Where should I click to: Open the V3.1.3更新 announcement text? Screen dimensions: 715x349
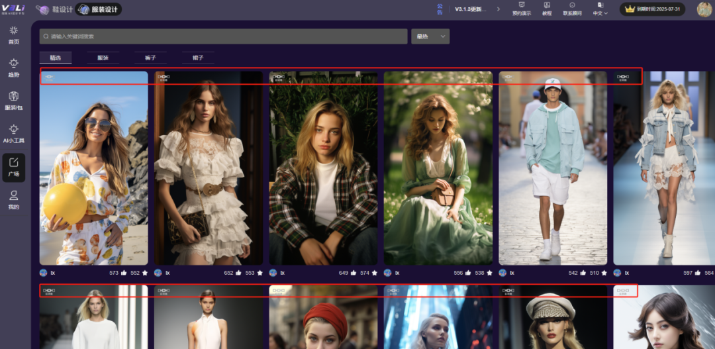tap(471, 9)
